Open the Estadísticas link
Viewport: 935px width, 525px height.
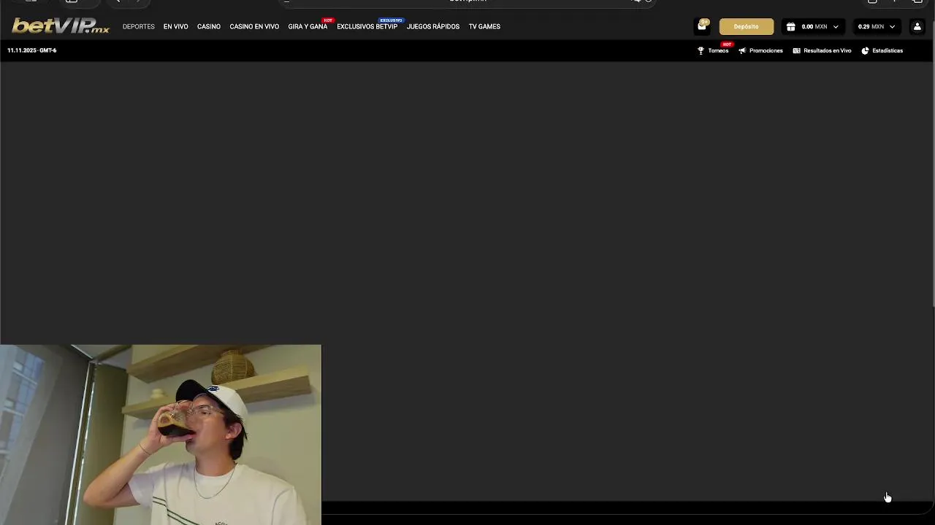[888, 50]
